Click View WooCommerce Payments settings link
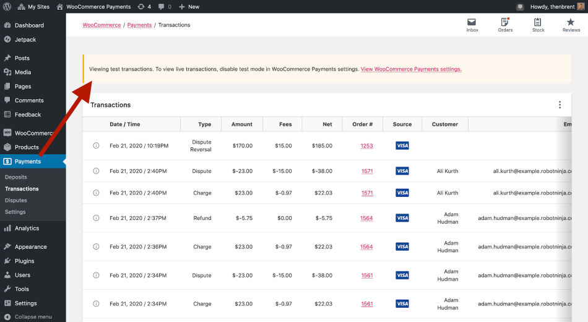This screenshot has width=588, height=322. 411,69
